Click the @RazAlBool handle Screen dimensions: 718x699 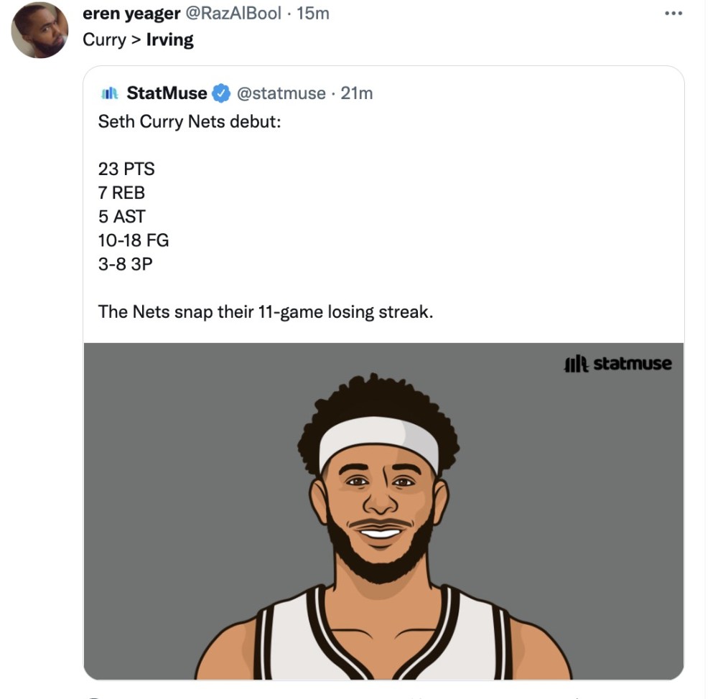pos(233,14)
